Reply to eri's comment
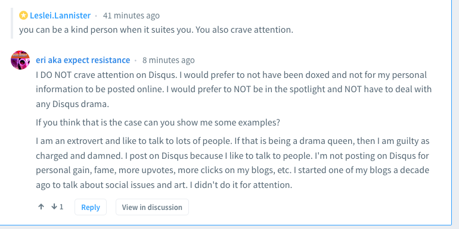Image resolution: width=459 pixels, height=229 pixels. (x=91, y=207)
